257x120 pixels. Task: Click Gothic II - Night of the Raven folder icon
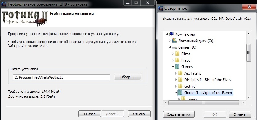pyautogui.click(x=180, y=92)
